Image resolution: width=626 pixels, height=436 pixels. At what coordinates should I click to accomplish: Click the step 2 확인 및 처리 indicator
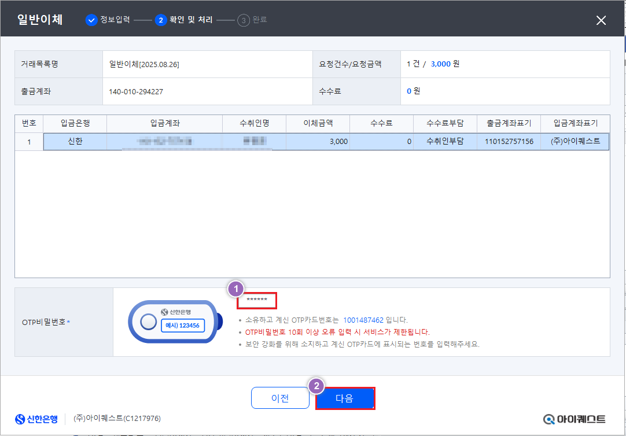(184, 20)
